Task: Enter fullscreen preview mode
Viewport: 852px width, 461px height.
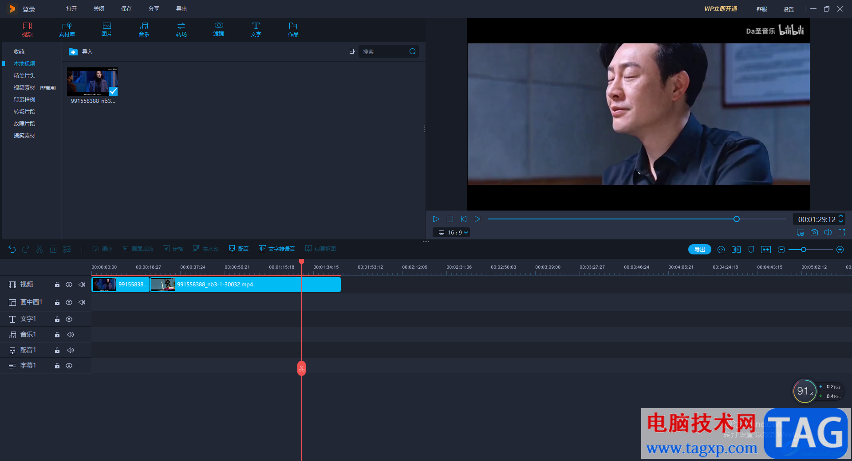Action: point(842,232)
